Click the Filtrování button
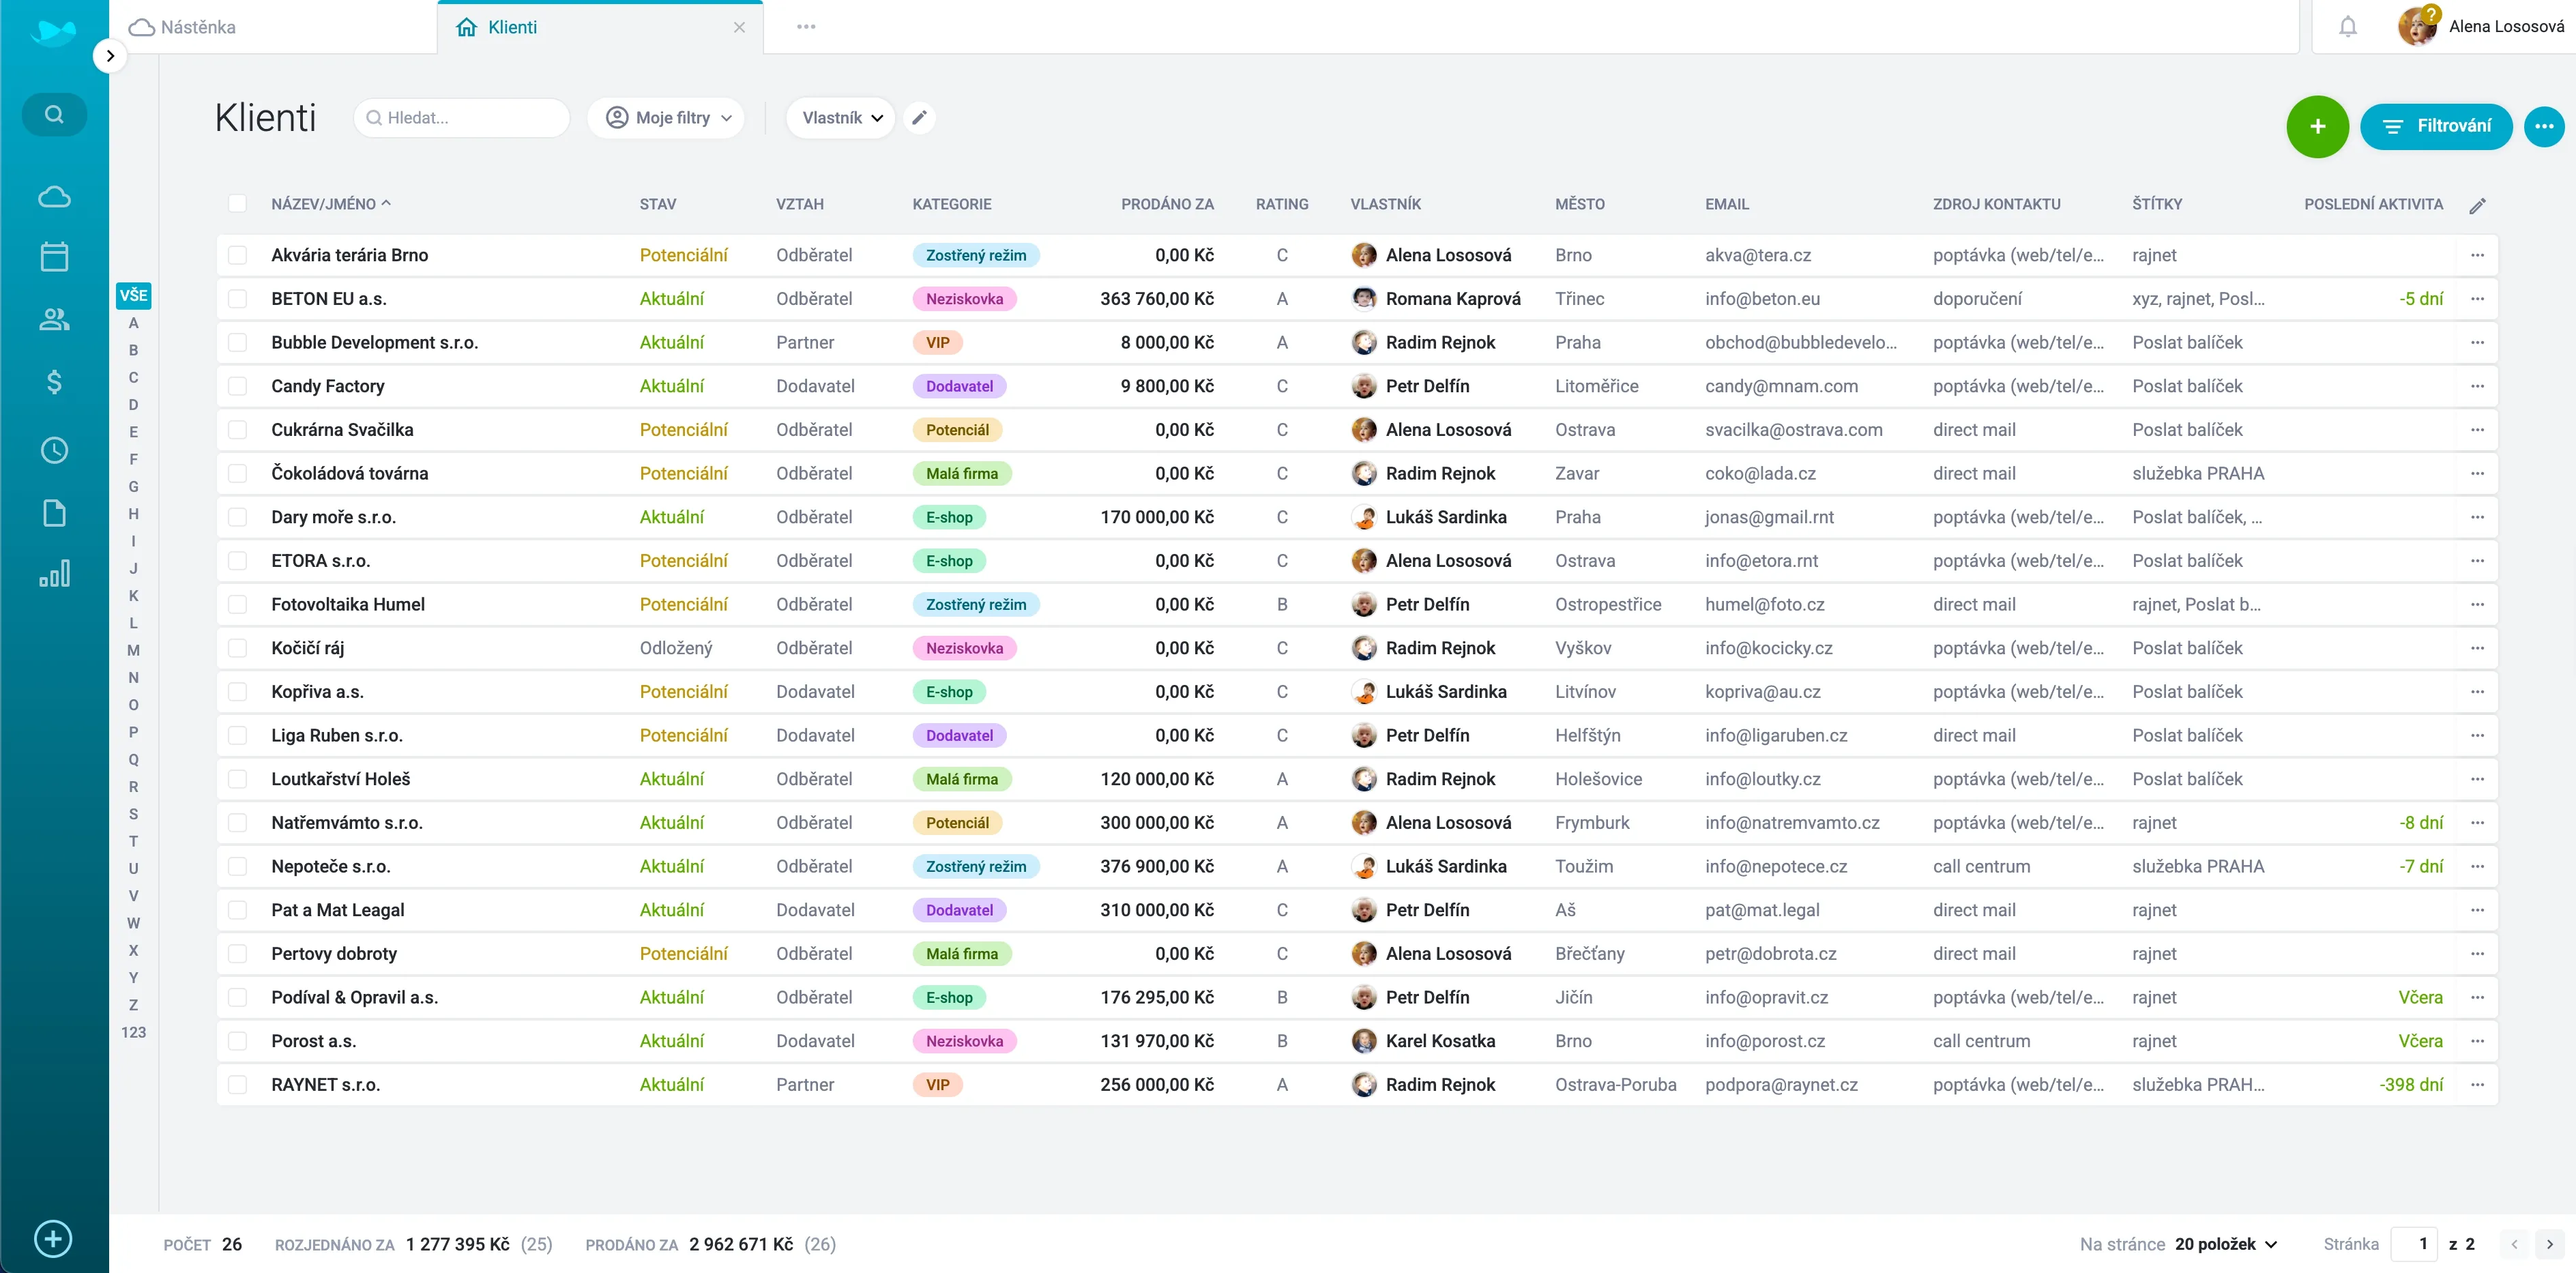This screenshot has height=1273, width=2576. point(2435,126)
